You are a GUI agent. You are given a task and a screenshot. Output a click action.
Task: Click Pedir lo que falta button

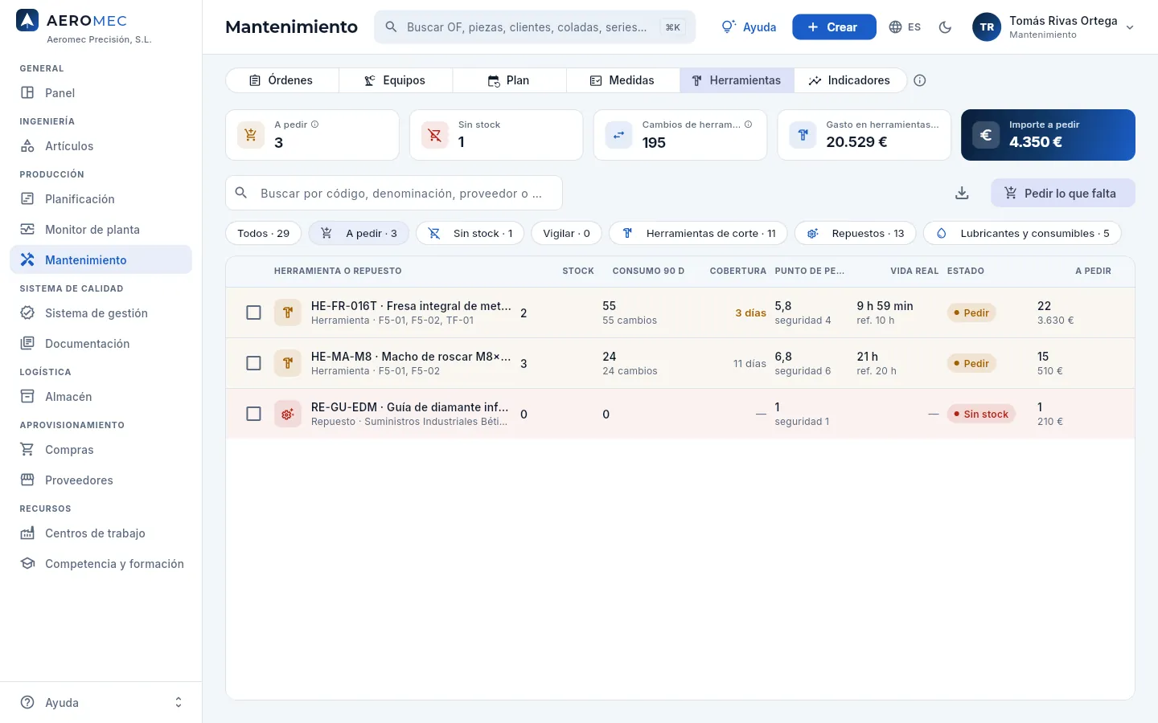pyautogui.click(x=1063, y=193)
